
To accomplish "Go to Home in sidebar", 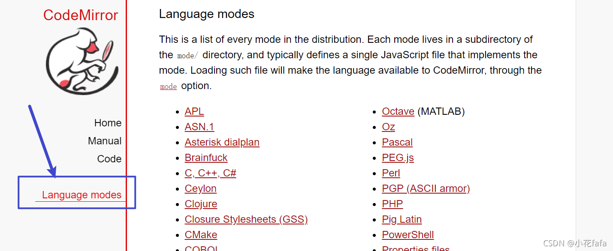I will pos(108,123).
